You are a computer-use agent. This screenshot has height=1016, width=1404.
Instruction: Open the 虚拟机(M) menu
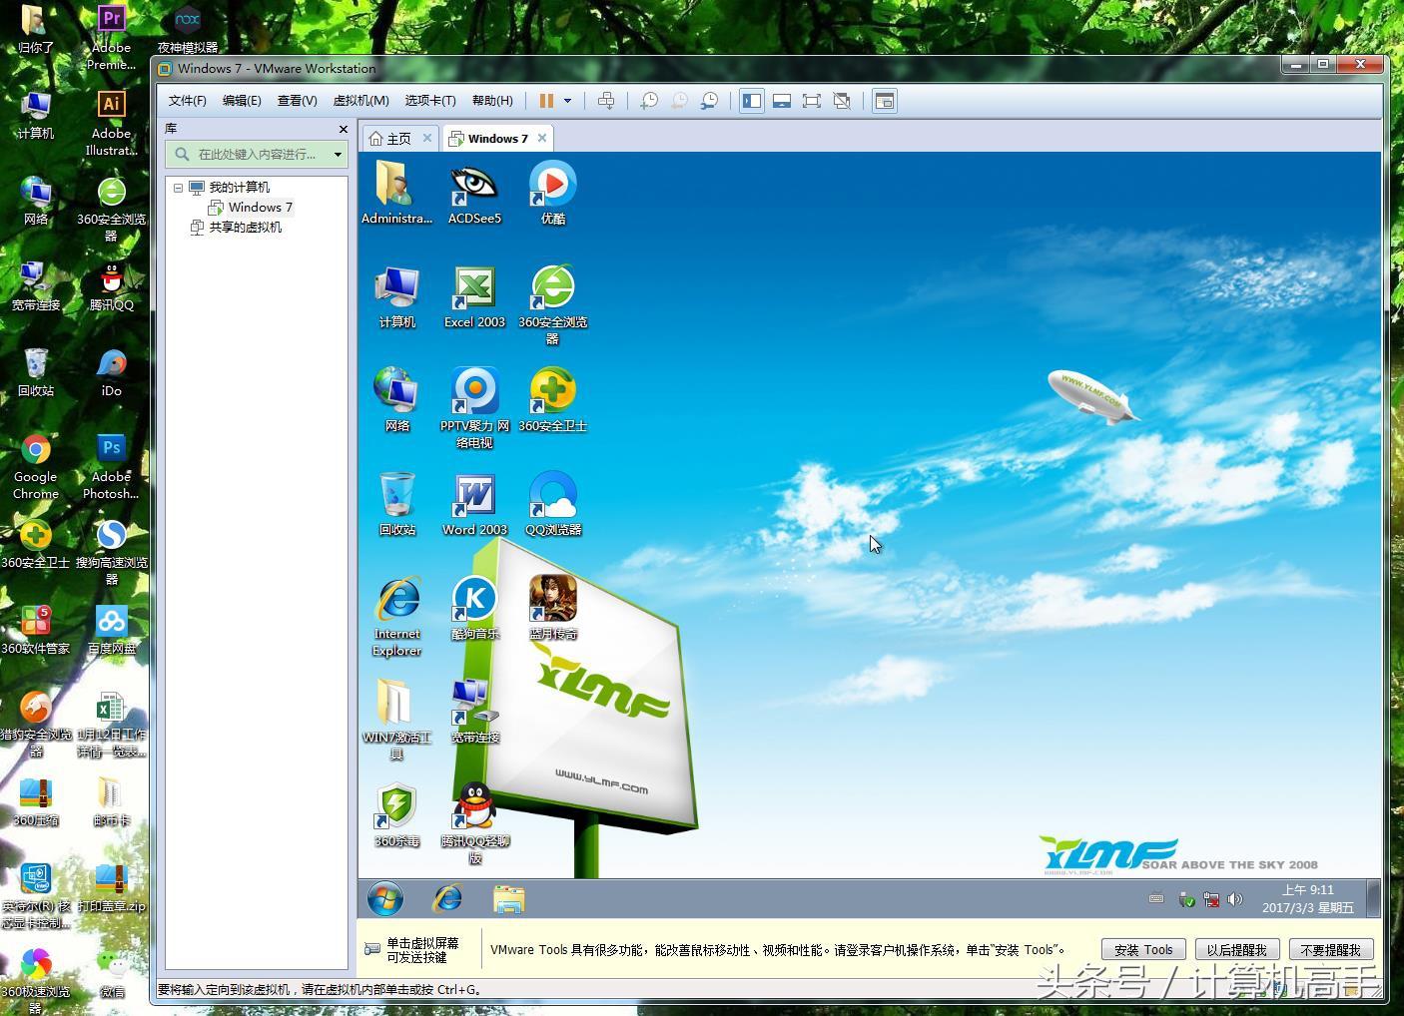click(x=360, y=101)
